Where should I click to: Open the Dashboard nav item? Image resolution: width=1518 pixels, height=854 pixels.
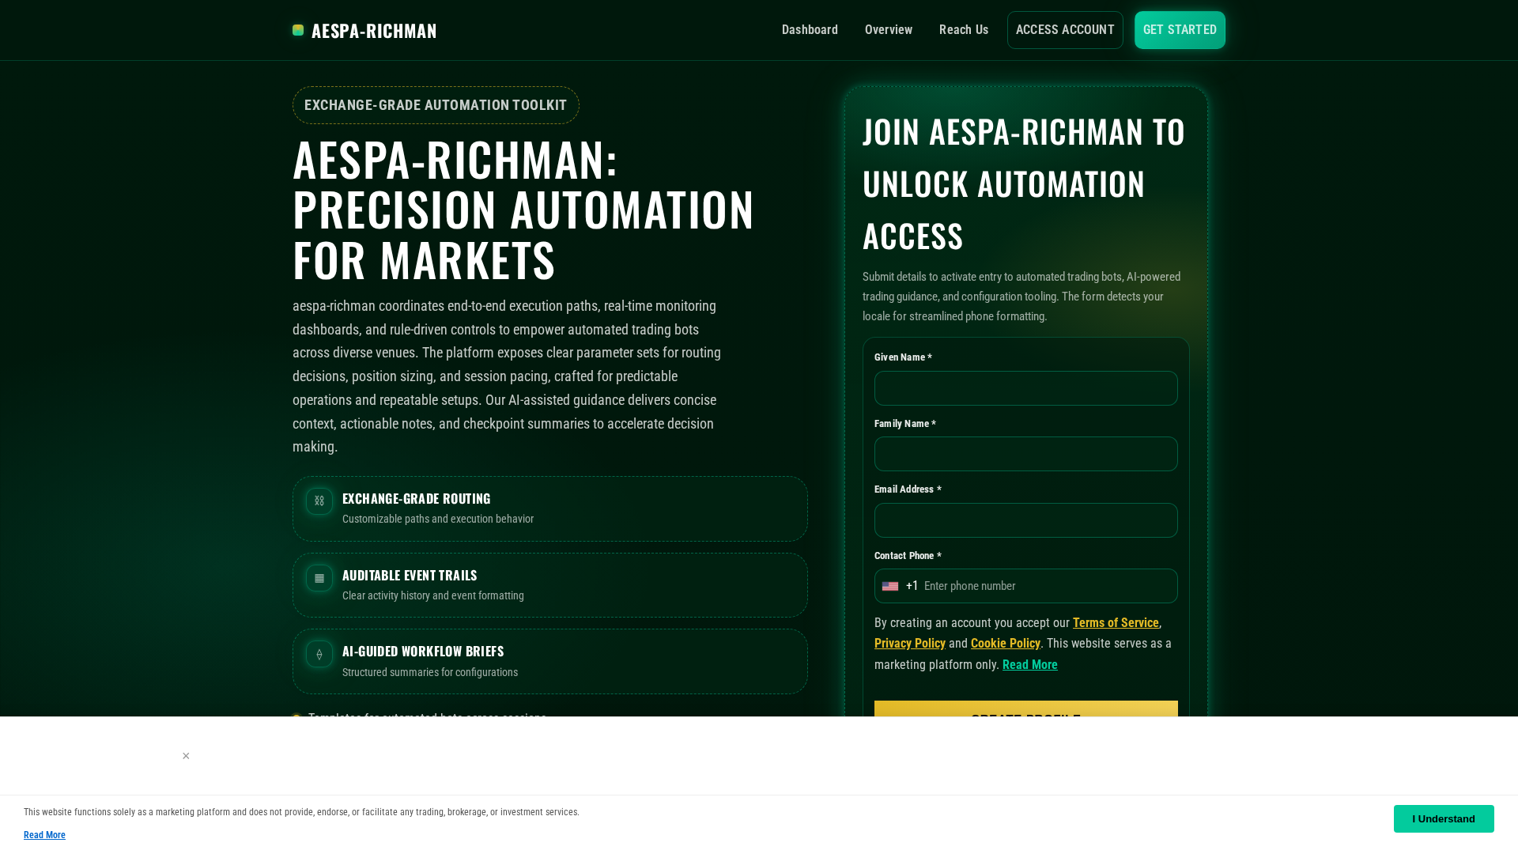point(810,30)
